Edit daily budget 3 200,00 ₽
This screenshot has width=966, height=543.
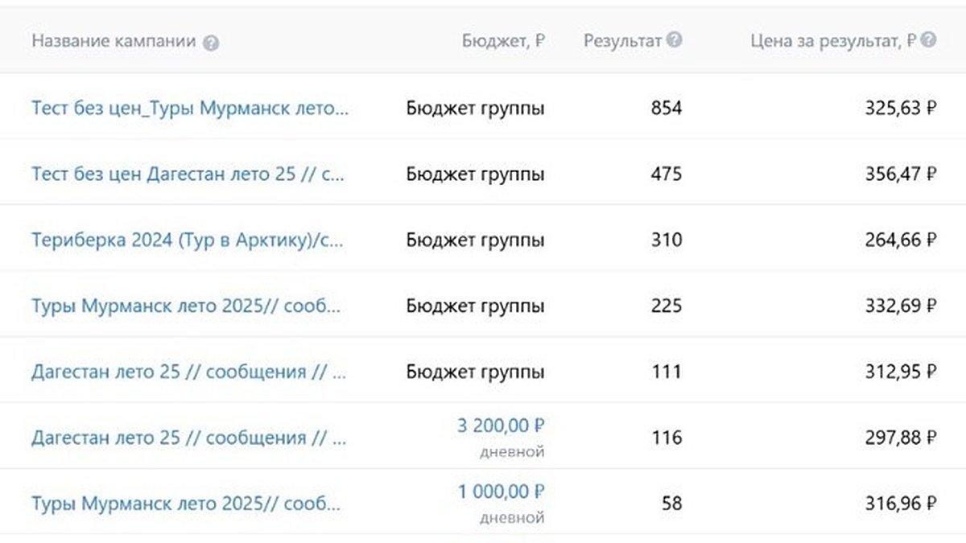(502, 426)
